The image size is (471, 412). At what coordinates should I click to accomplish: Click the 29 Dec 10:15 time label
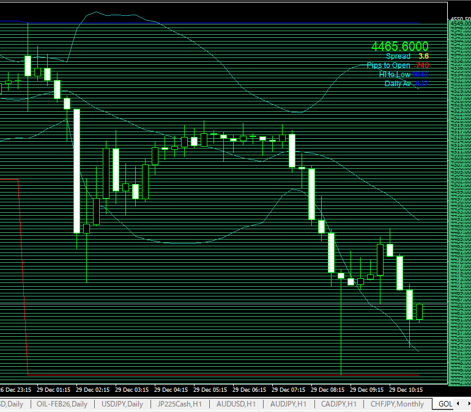(x=406, y=389)
